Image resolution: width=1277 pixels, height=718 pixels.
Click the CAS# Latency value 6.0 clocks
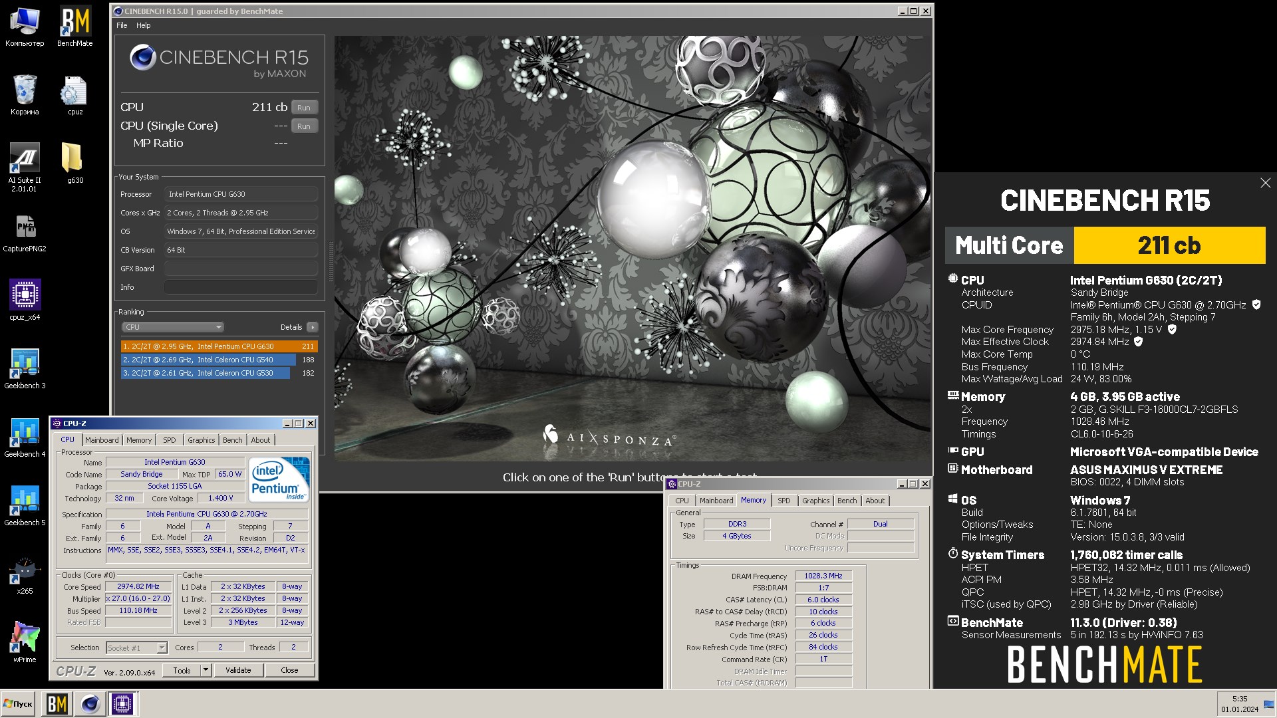[823, 600]
